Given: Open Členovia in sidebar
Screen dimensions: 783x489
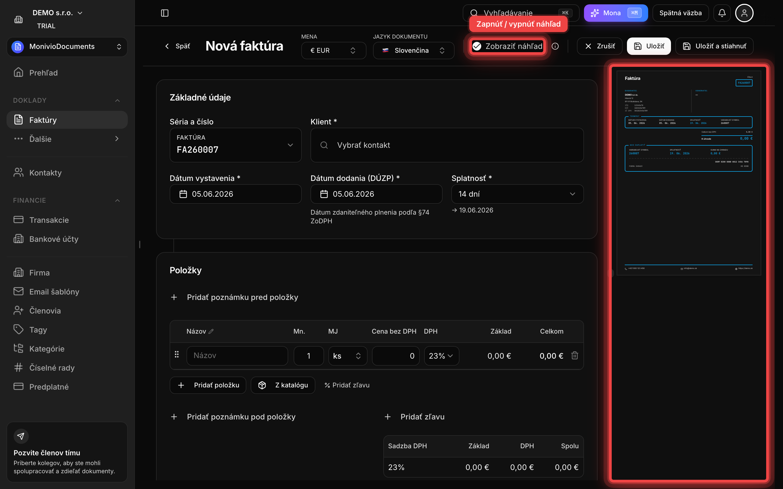Looking at the screenshot, I should click(67, 311).
